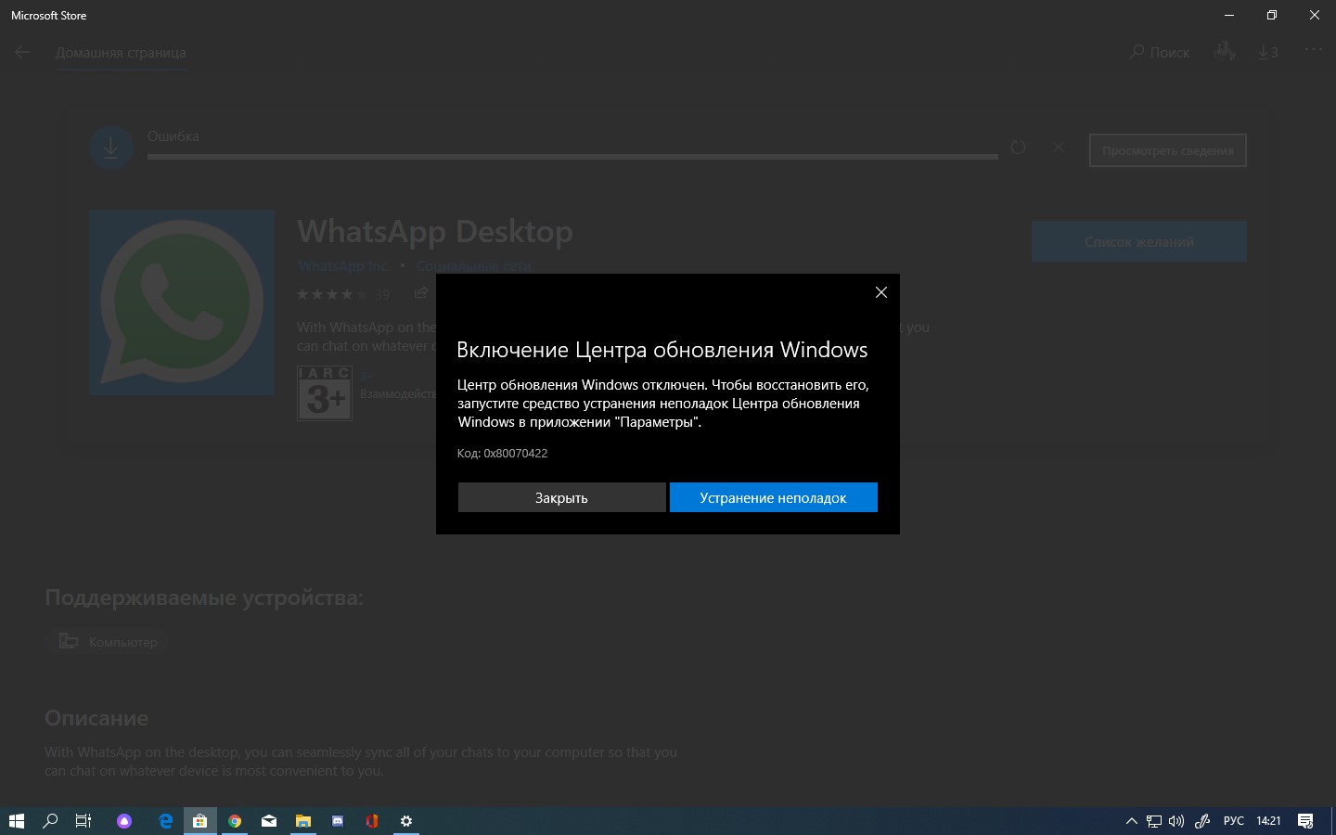Open the volume tray icon

[1176, 820]
